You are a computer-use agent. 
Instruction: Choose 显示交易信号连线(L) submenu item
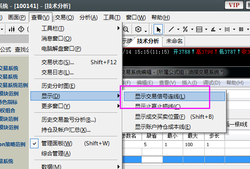174,96
